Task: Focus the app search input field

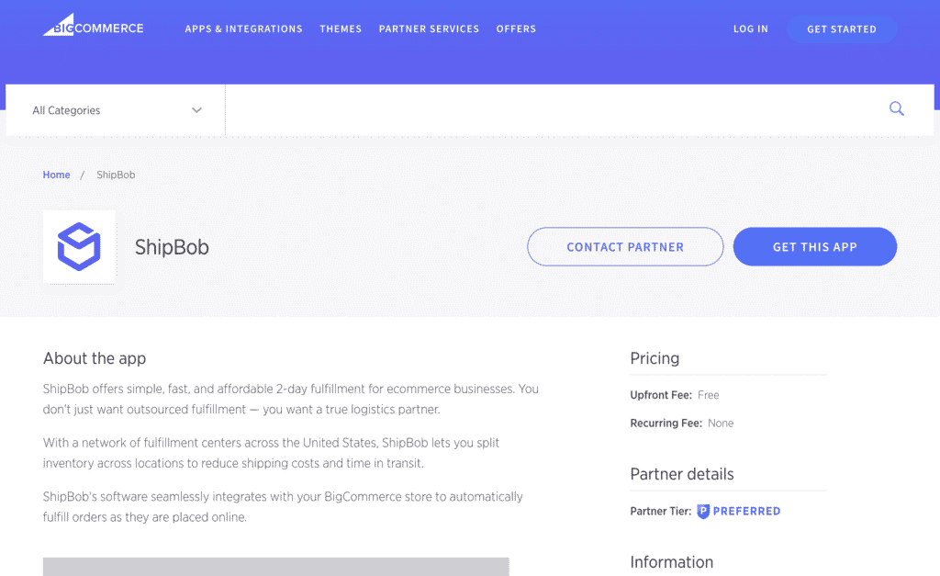Action: point(551,110)
